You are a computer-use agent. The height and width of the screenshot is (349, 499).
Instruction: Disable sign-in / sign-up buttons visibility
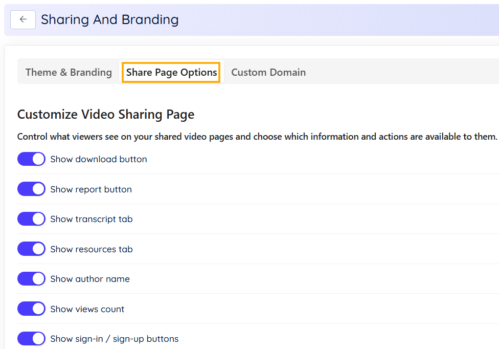click(31, 338)
